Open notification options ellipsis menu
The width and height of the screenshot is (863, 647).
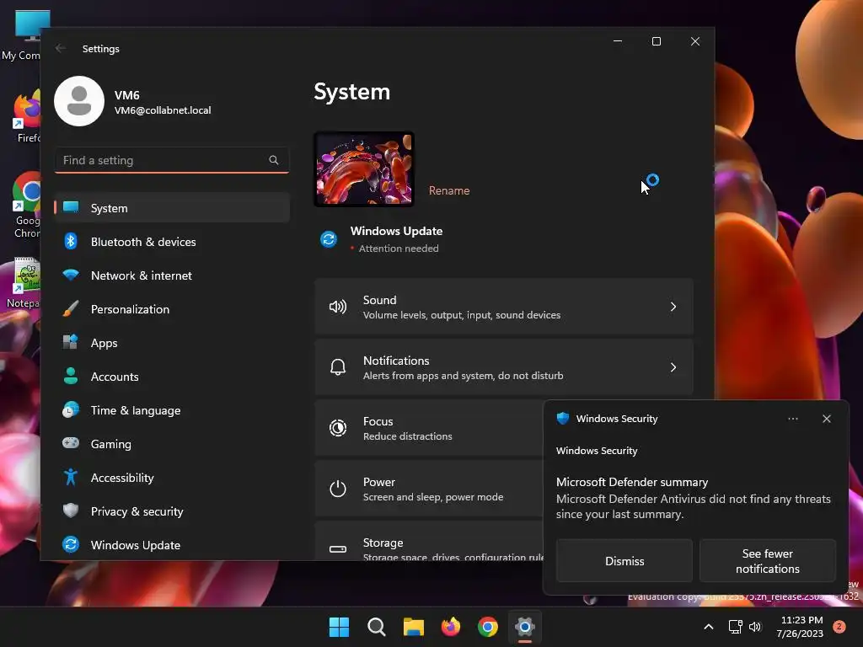[x=792, y=419]
